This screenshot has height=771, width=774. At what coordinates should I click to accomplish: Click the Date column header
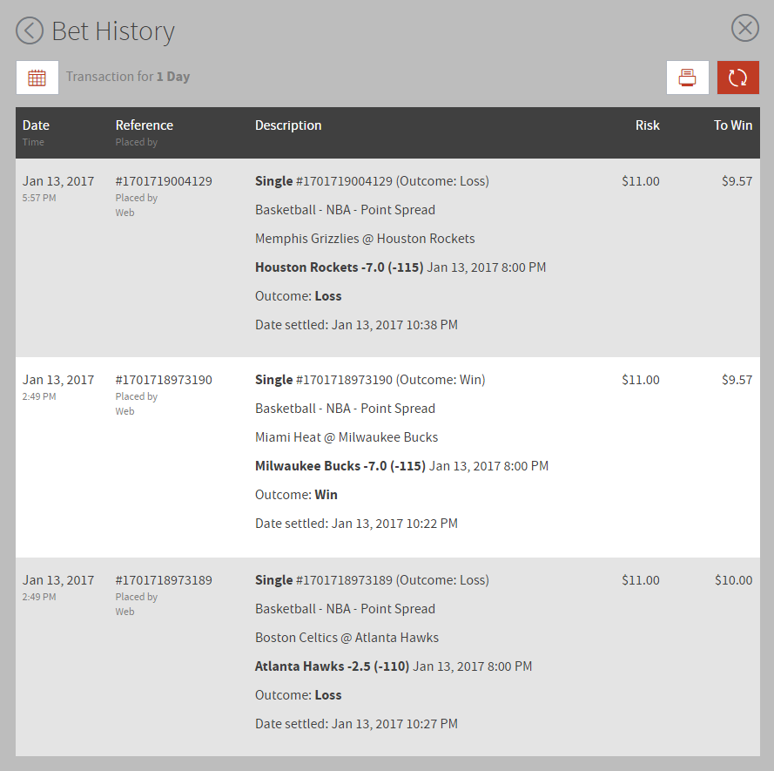point(36,125)
